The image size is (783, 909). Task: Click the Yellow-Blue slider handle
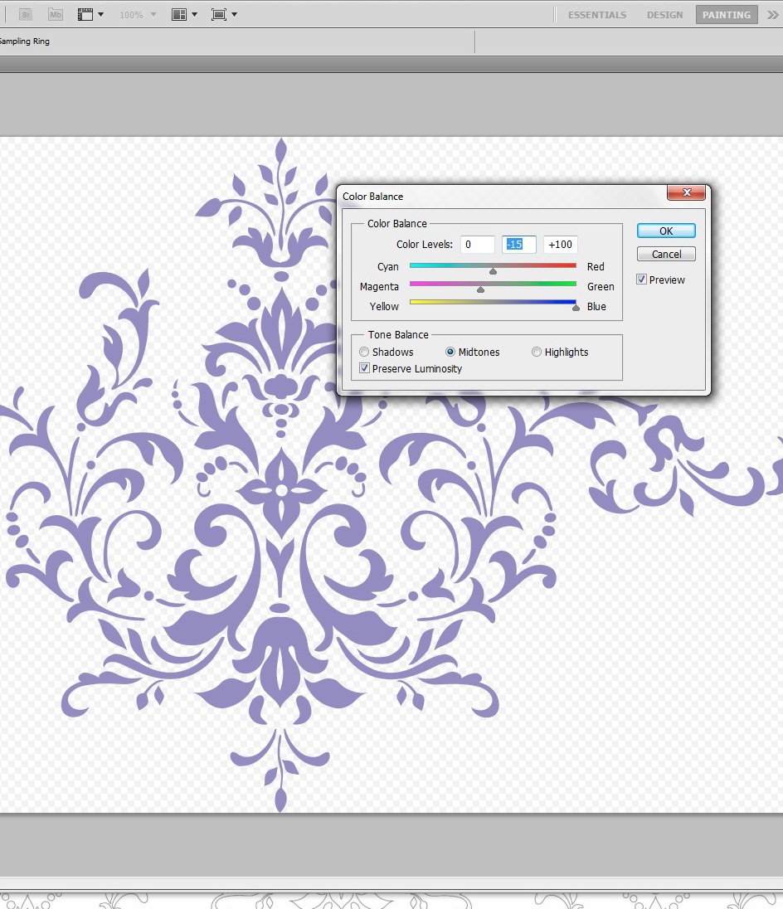click(576, 309)
